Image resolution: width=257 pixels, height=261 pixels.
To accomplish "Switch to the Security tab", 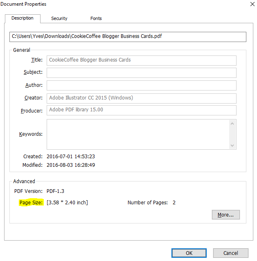I will point(59,18).
